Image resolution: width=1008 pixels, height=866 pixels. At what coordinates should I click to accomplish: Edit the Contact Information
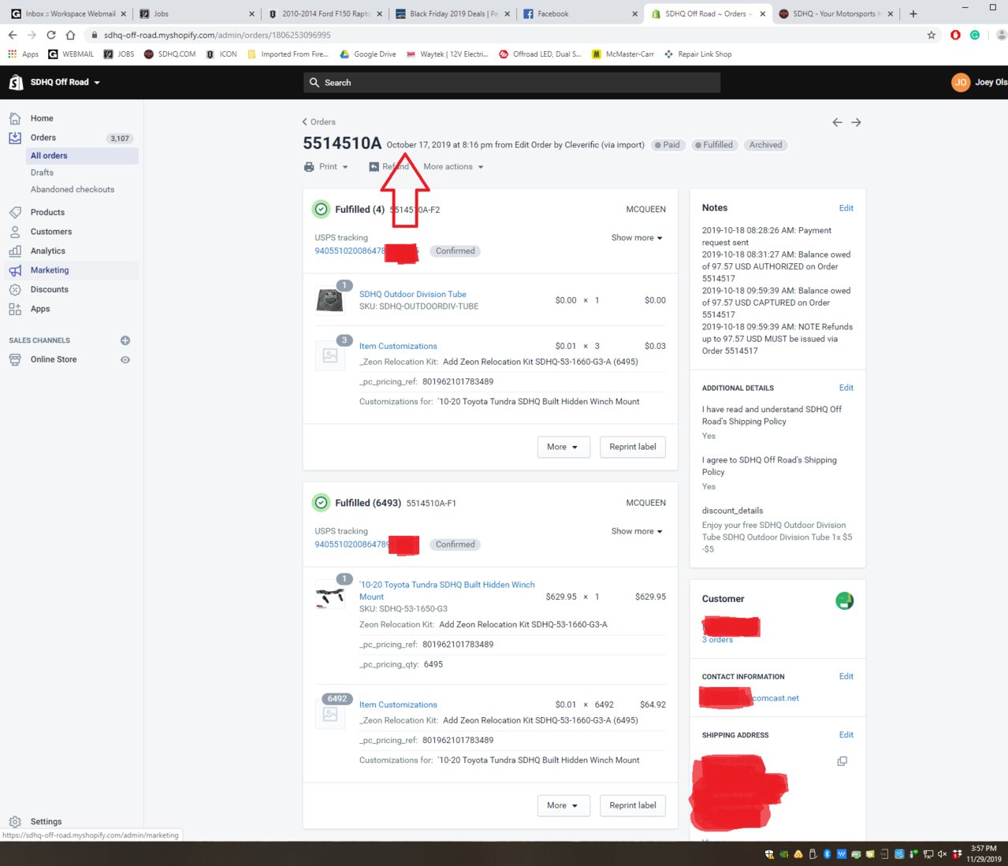pos(846,676)
